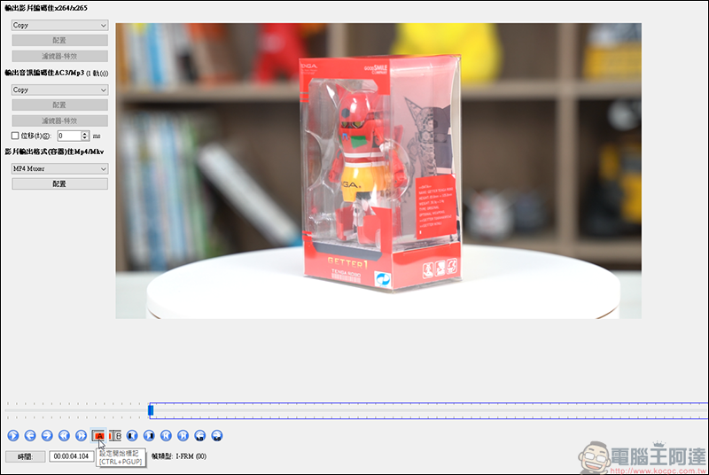
Task: Open the audio output Copy dropdown
Action: click(x=59, y=90)
